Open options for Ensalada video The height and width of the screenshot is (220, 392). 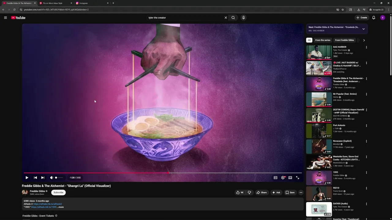pos(366,79)
